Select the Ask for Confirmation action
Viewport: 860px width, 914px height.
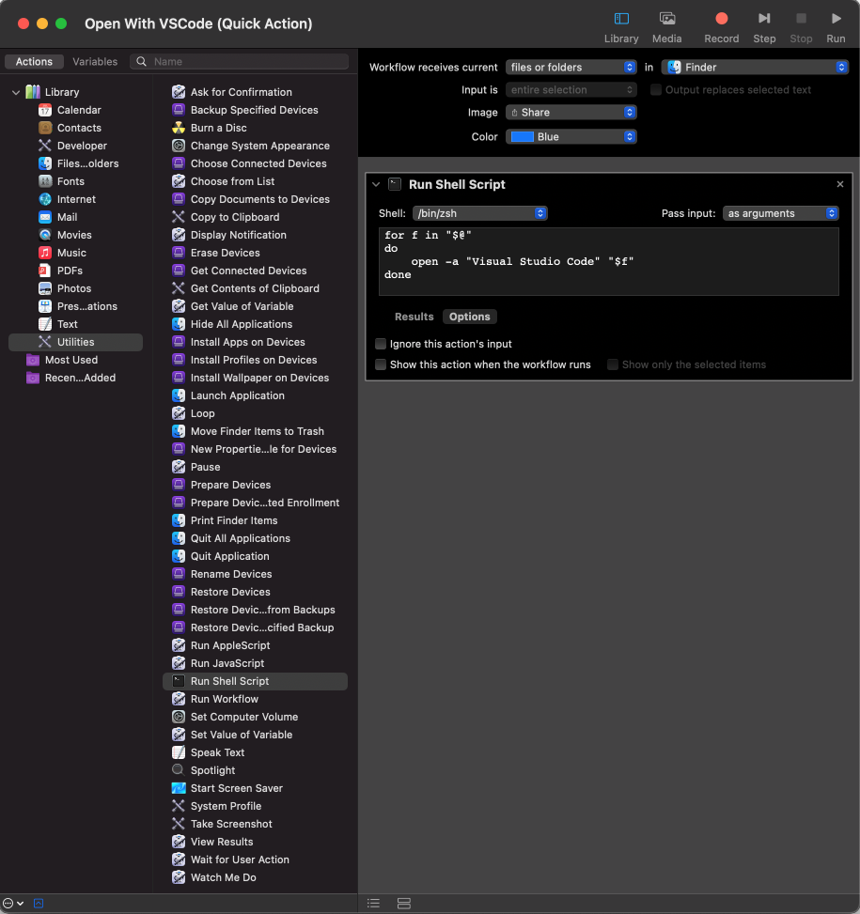(x=241, y=92)
